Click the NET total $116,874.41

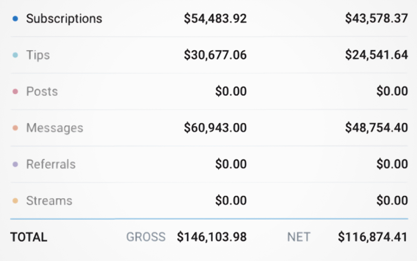coord(373,237)
